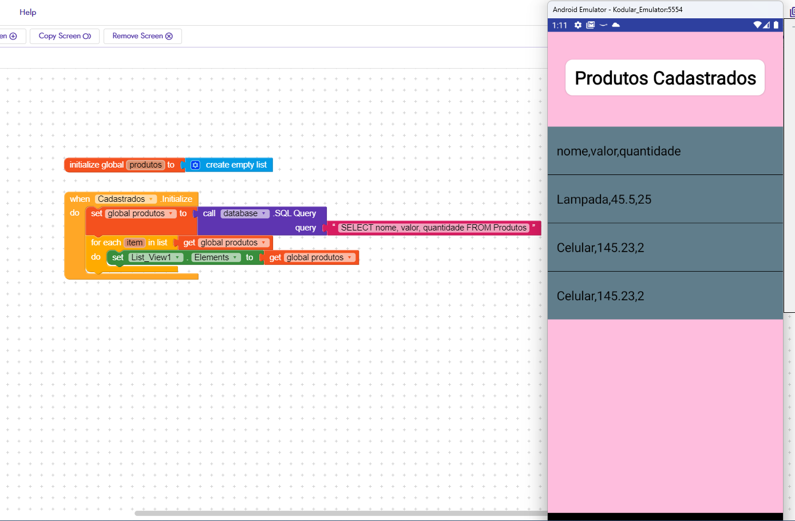Open the database component dropdown in call block
The height and width of the screenshot is (521, 795).
(x=264, y=214)
